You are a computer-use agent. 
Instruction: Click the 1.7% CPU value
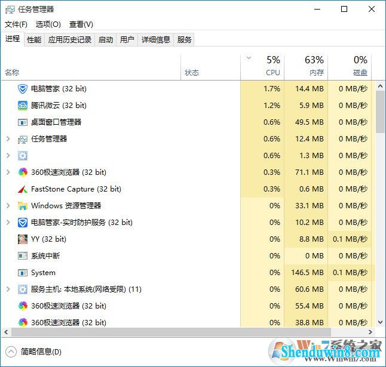click(272, 89)
